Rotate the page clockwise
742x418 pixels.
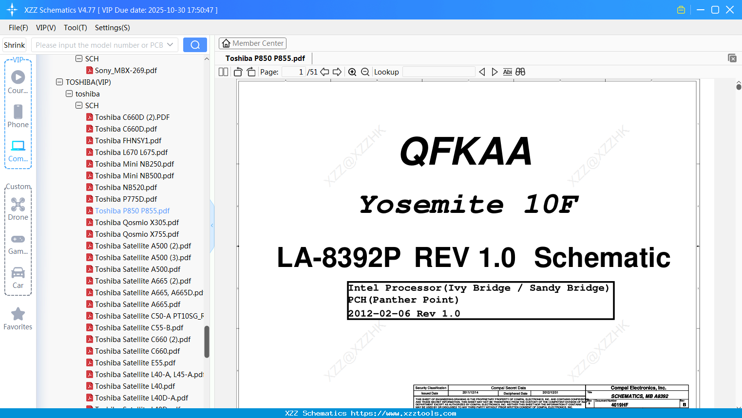251,72
